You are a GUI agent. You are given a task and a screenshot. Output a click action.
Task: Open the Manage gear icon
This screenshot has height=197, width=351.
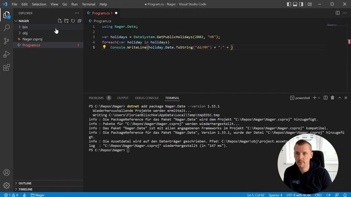tap(7, 186)
